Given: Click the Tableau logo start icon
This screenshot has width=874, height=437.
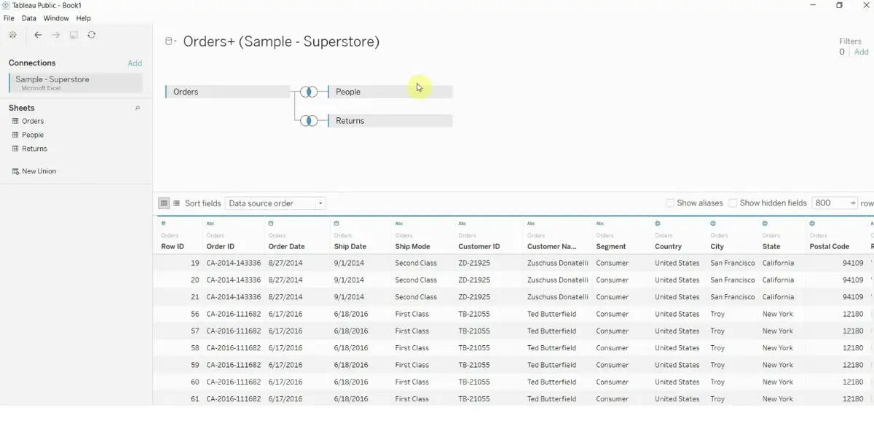Looking at the screenshot, I should tap(12, 35).
